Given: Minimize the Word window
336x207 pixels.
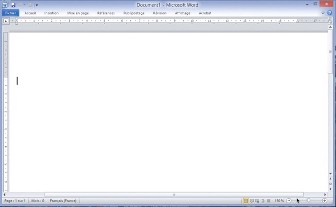Looking at the screenshot, I should pyautogui.click(x=307, y=4).
